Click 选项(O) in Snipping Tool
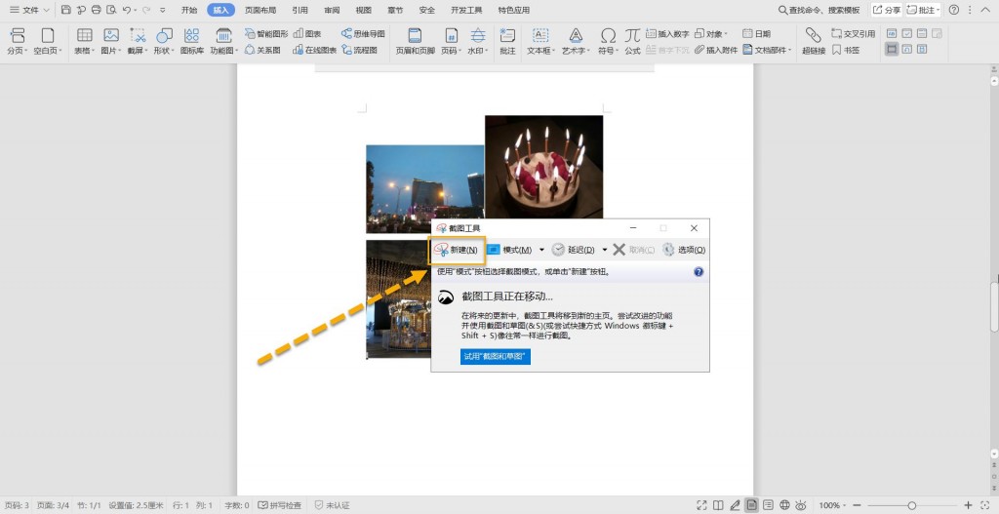Viewport: 999px width, 514px height. [684, 250]
